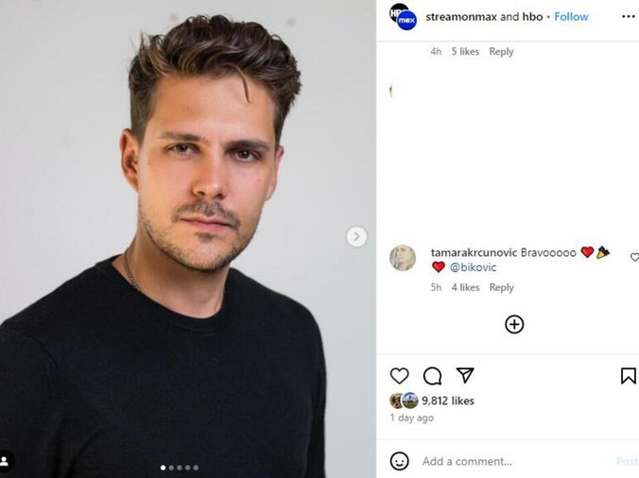The width and height of the screenshot is (639, 478).
Task: View the 9,812 likes list
Action: pos(448,401)
